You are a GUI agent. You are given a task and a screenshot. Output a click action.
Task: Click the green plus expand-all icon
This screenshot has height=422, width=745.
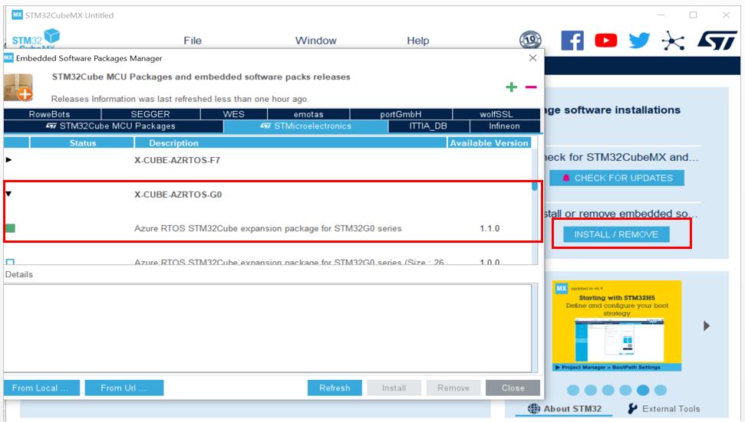click(511, 87)
